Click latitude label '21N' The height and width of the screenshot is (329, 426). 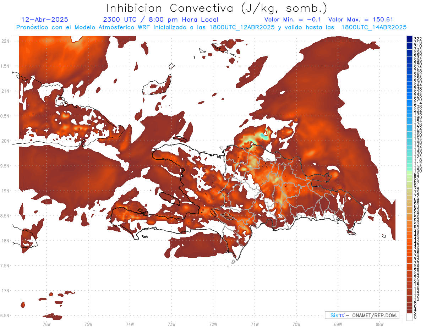coord(5,91)
